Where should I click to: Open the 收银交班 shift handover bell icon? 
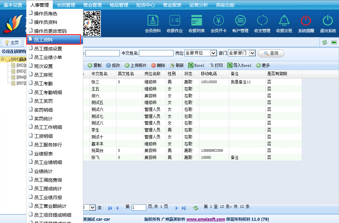point(284,24)
